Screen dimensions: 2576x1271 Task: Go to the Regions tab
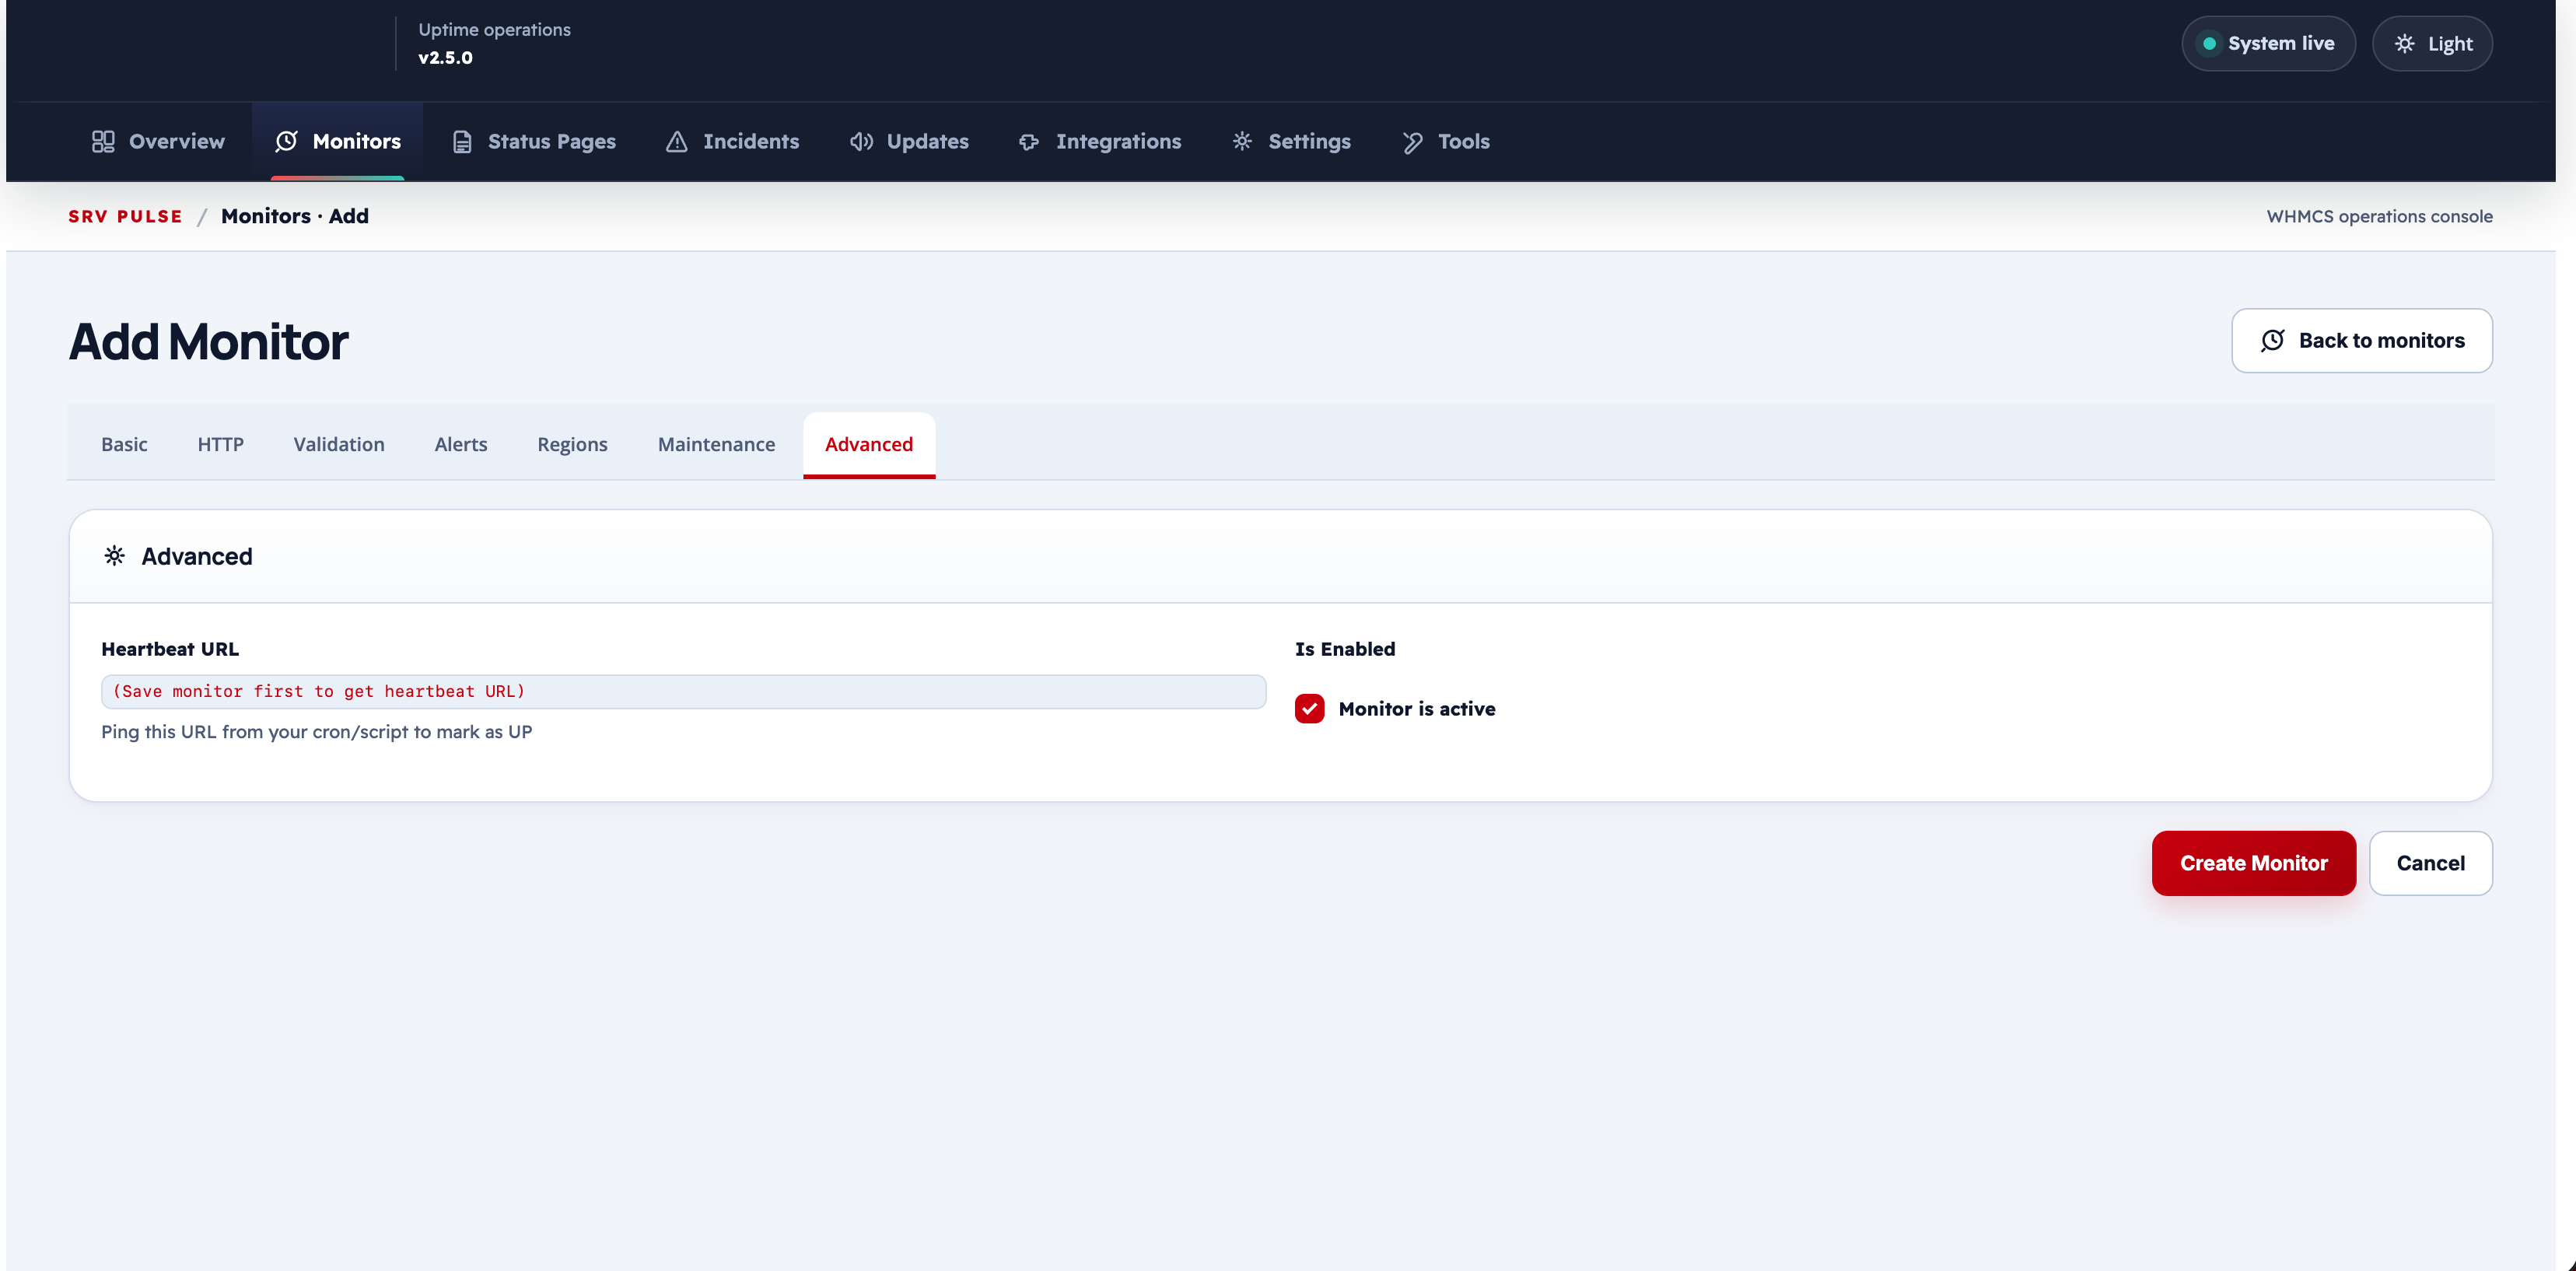572,444
